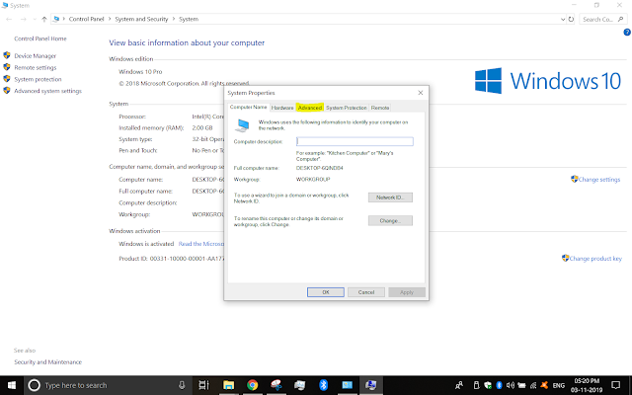Viewport: 632px width, 395px height.
Task: Select the Computer Name tab
Action: (x=248, y=107)
